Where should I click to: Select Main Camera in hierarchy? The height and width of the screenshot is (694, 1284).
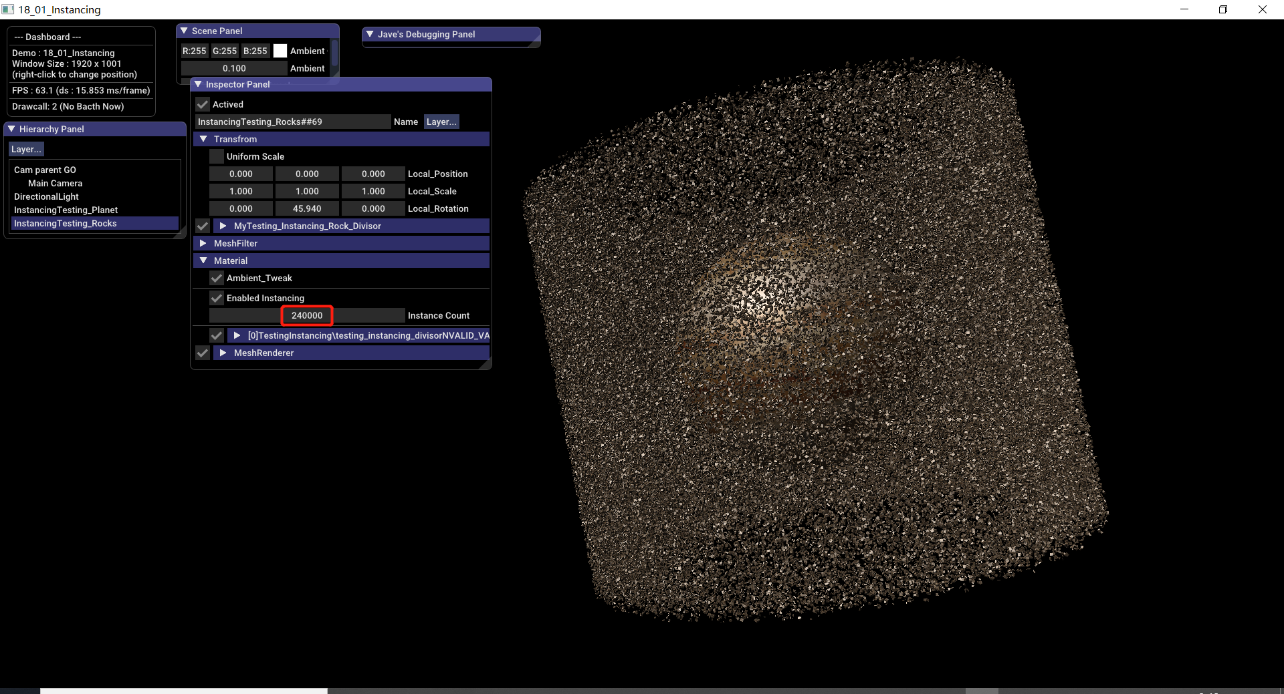pos(56,183)
